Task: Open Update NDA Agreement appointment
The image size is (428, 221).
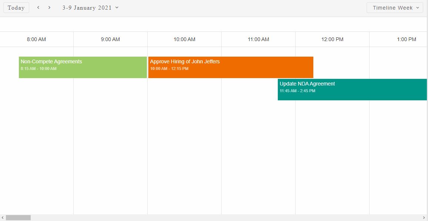Action: coord(352,90)
